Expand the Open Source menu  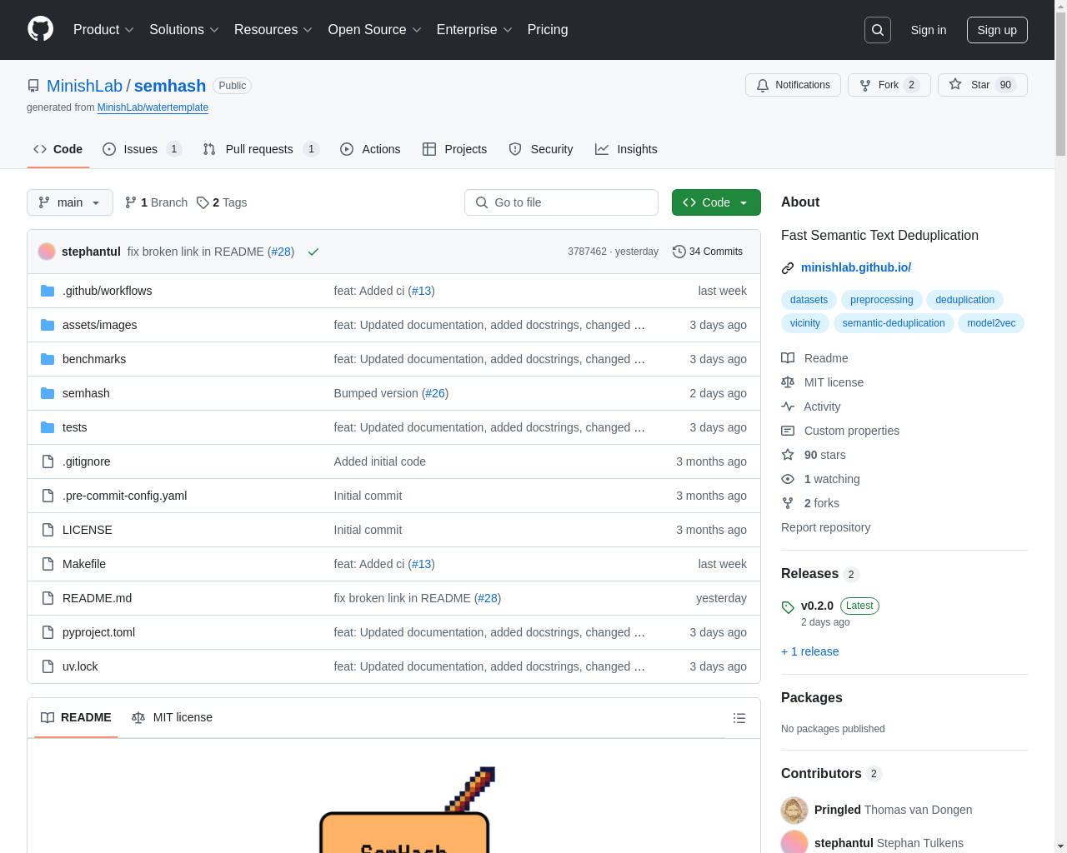pos(375,30)
